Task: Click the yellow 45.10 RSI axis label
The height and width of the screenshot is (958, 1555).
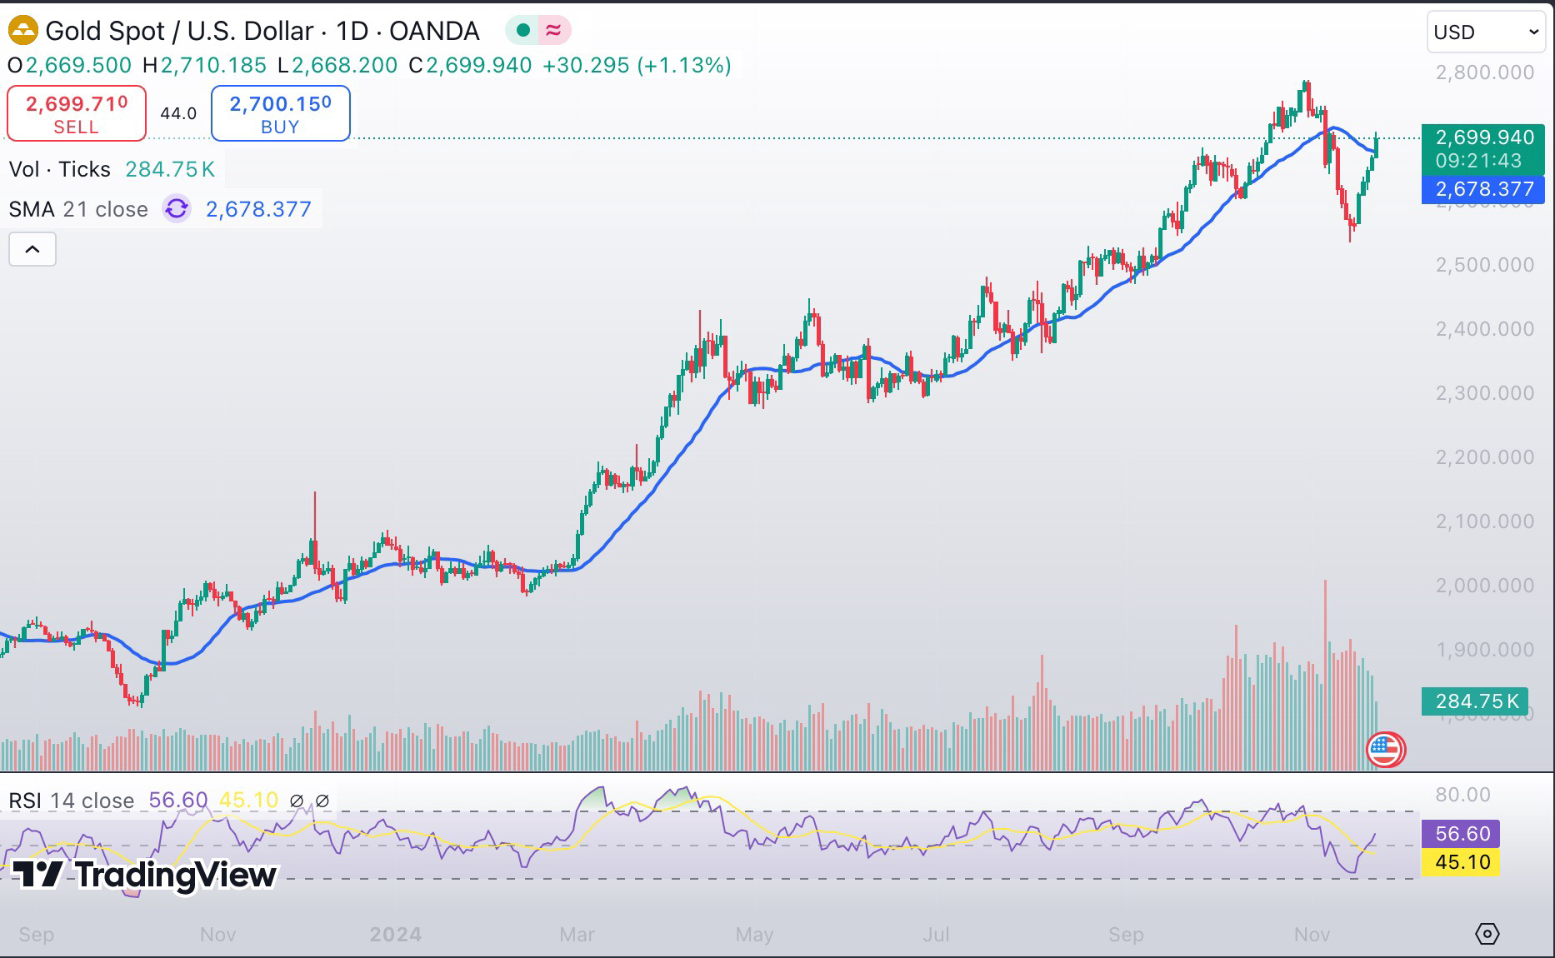Action: (1461, 861)
